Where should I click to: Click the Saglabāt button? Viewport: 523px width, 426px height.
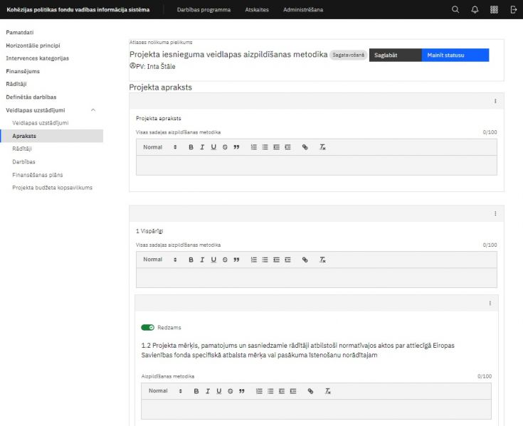pos(395,55)
